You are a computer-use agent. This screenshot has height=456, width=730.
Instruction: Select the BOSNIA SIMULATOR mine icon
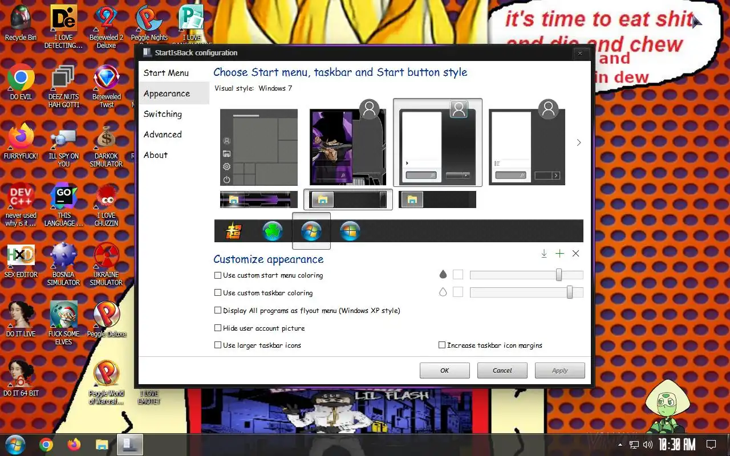click(63, 264)
